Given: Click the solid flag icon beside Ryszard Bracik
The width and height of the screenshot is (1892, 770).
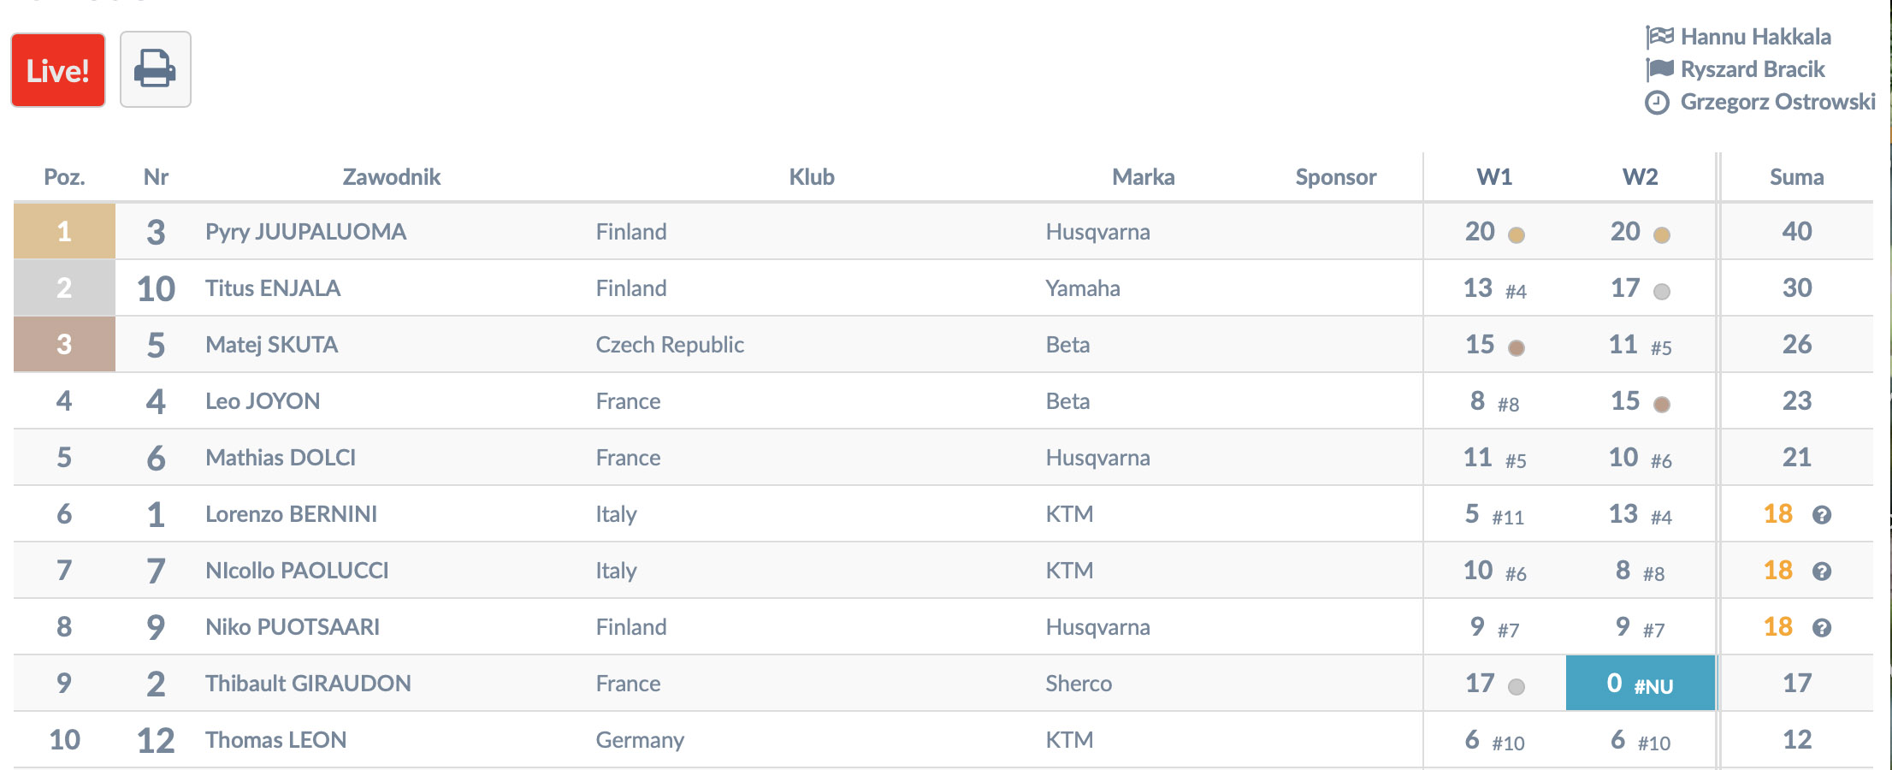Looking at the screenshot, I should pos(1659,69).
